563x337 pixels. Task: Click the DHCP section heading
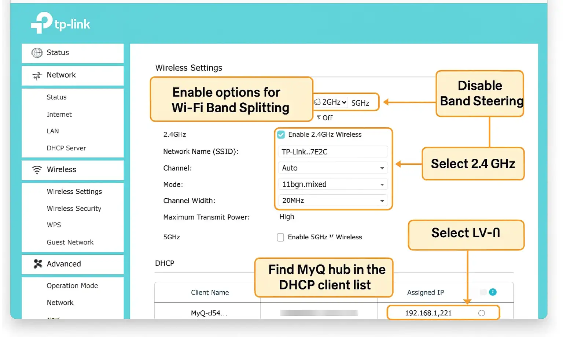tap(165, 263)
